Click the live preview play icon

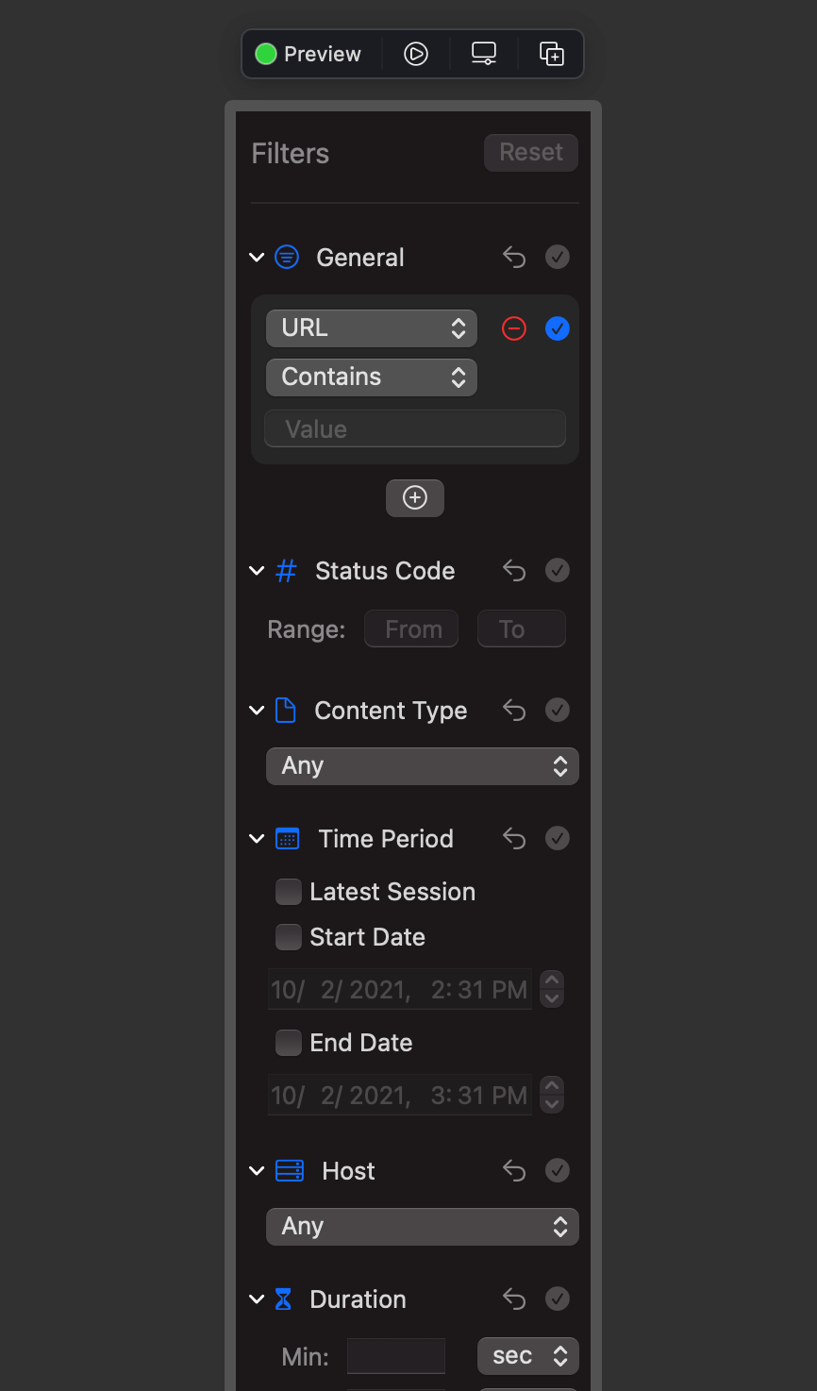[x=416, y=54]
